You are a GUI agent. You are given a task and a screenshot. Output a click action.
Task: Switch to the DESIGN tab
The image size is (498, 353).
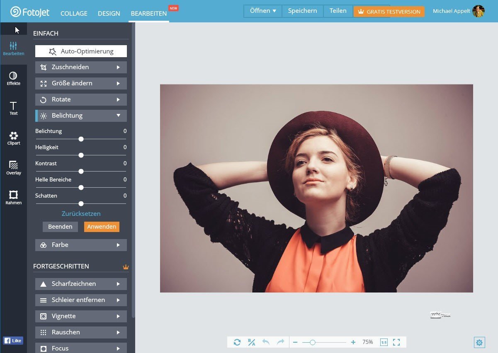pyautogui.click(x=109, y=13)
